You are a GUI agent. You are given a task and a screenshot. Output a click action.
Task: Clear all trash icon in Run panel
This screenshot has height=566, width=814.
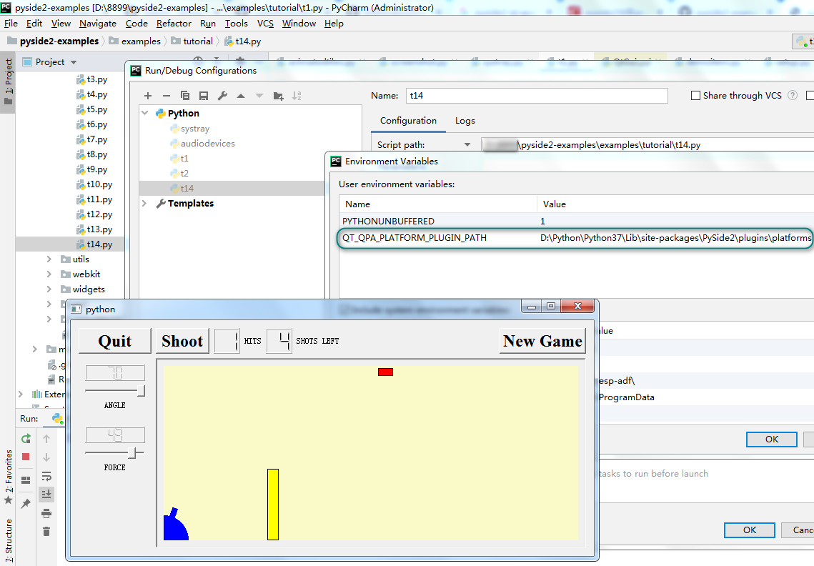[x=46, y=531]
